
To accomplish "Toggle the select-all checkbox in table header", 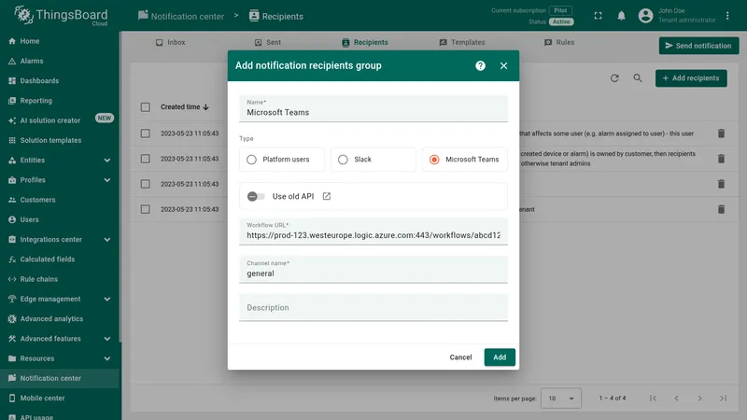I will pos(146,107).
